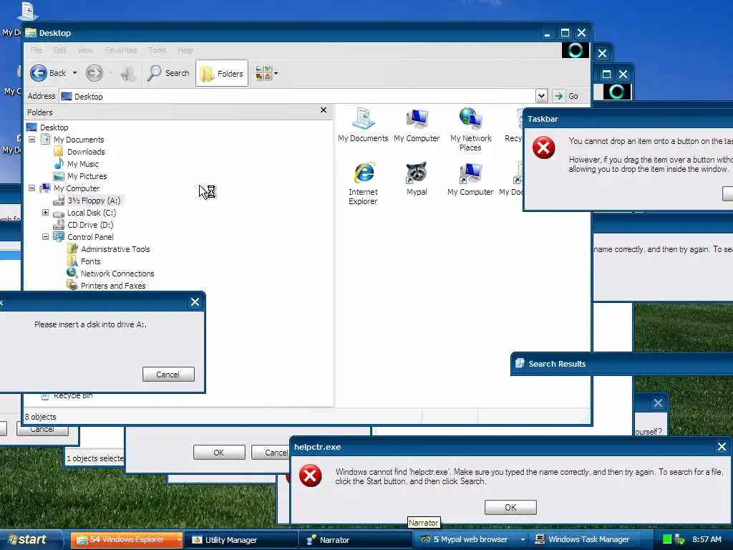Open the Edit menu

(59, 50)
